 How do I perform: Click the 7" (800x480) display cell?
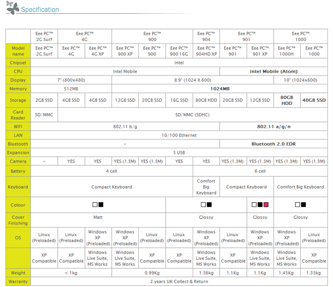pos(71,80)
